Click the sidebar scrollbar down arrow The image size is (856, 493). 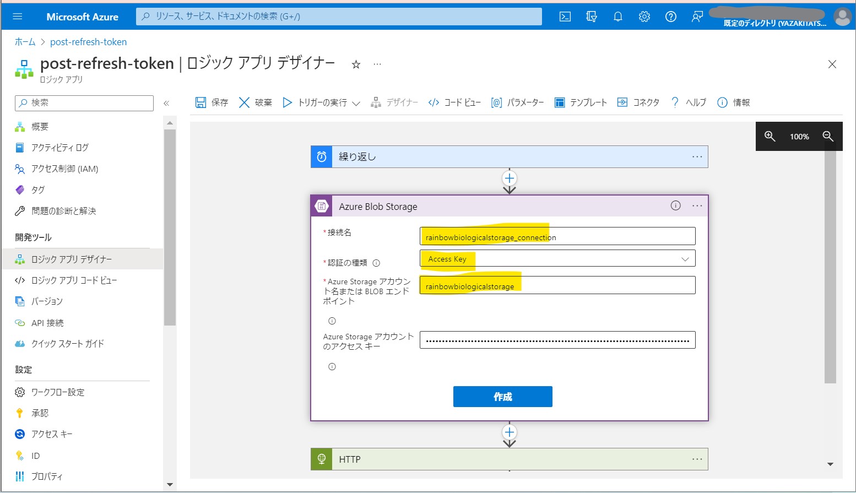click(x=170, y=485)
